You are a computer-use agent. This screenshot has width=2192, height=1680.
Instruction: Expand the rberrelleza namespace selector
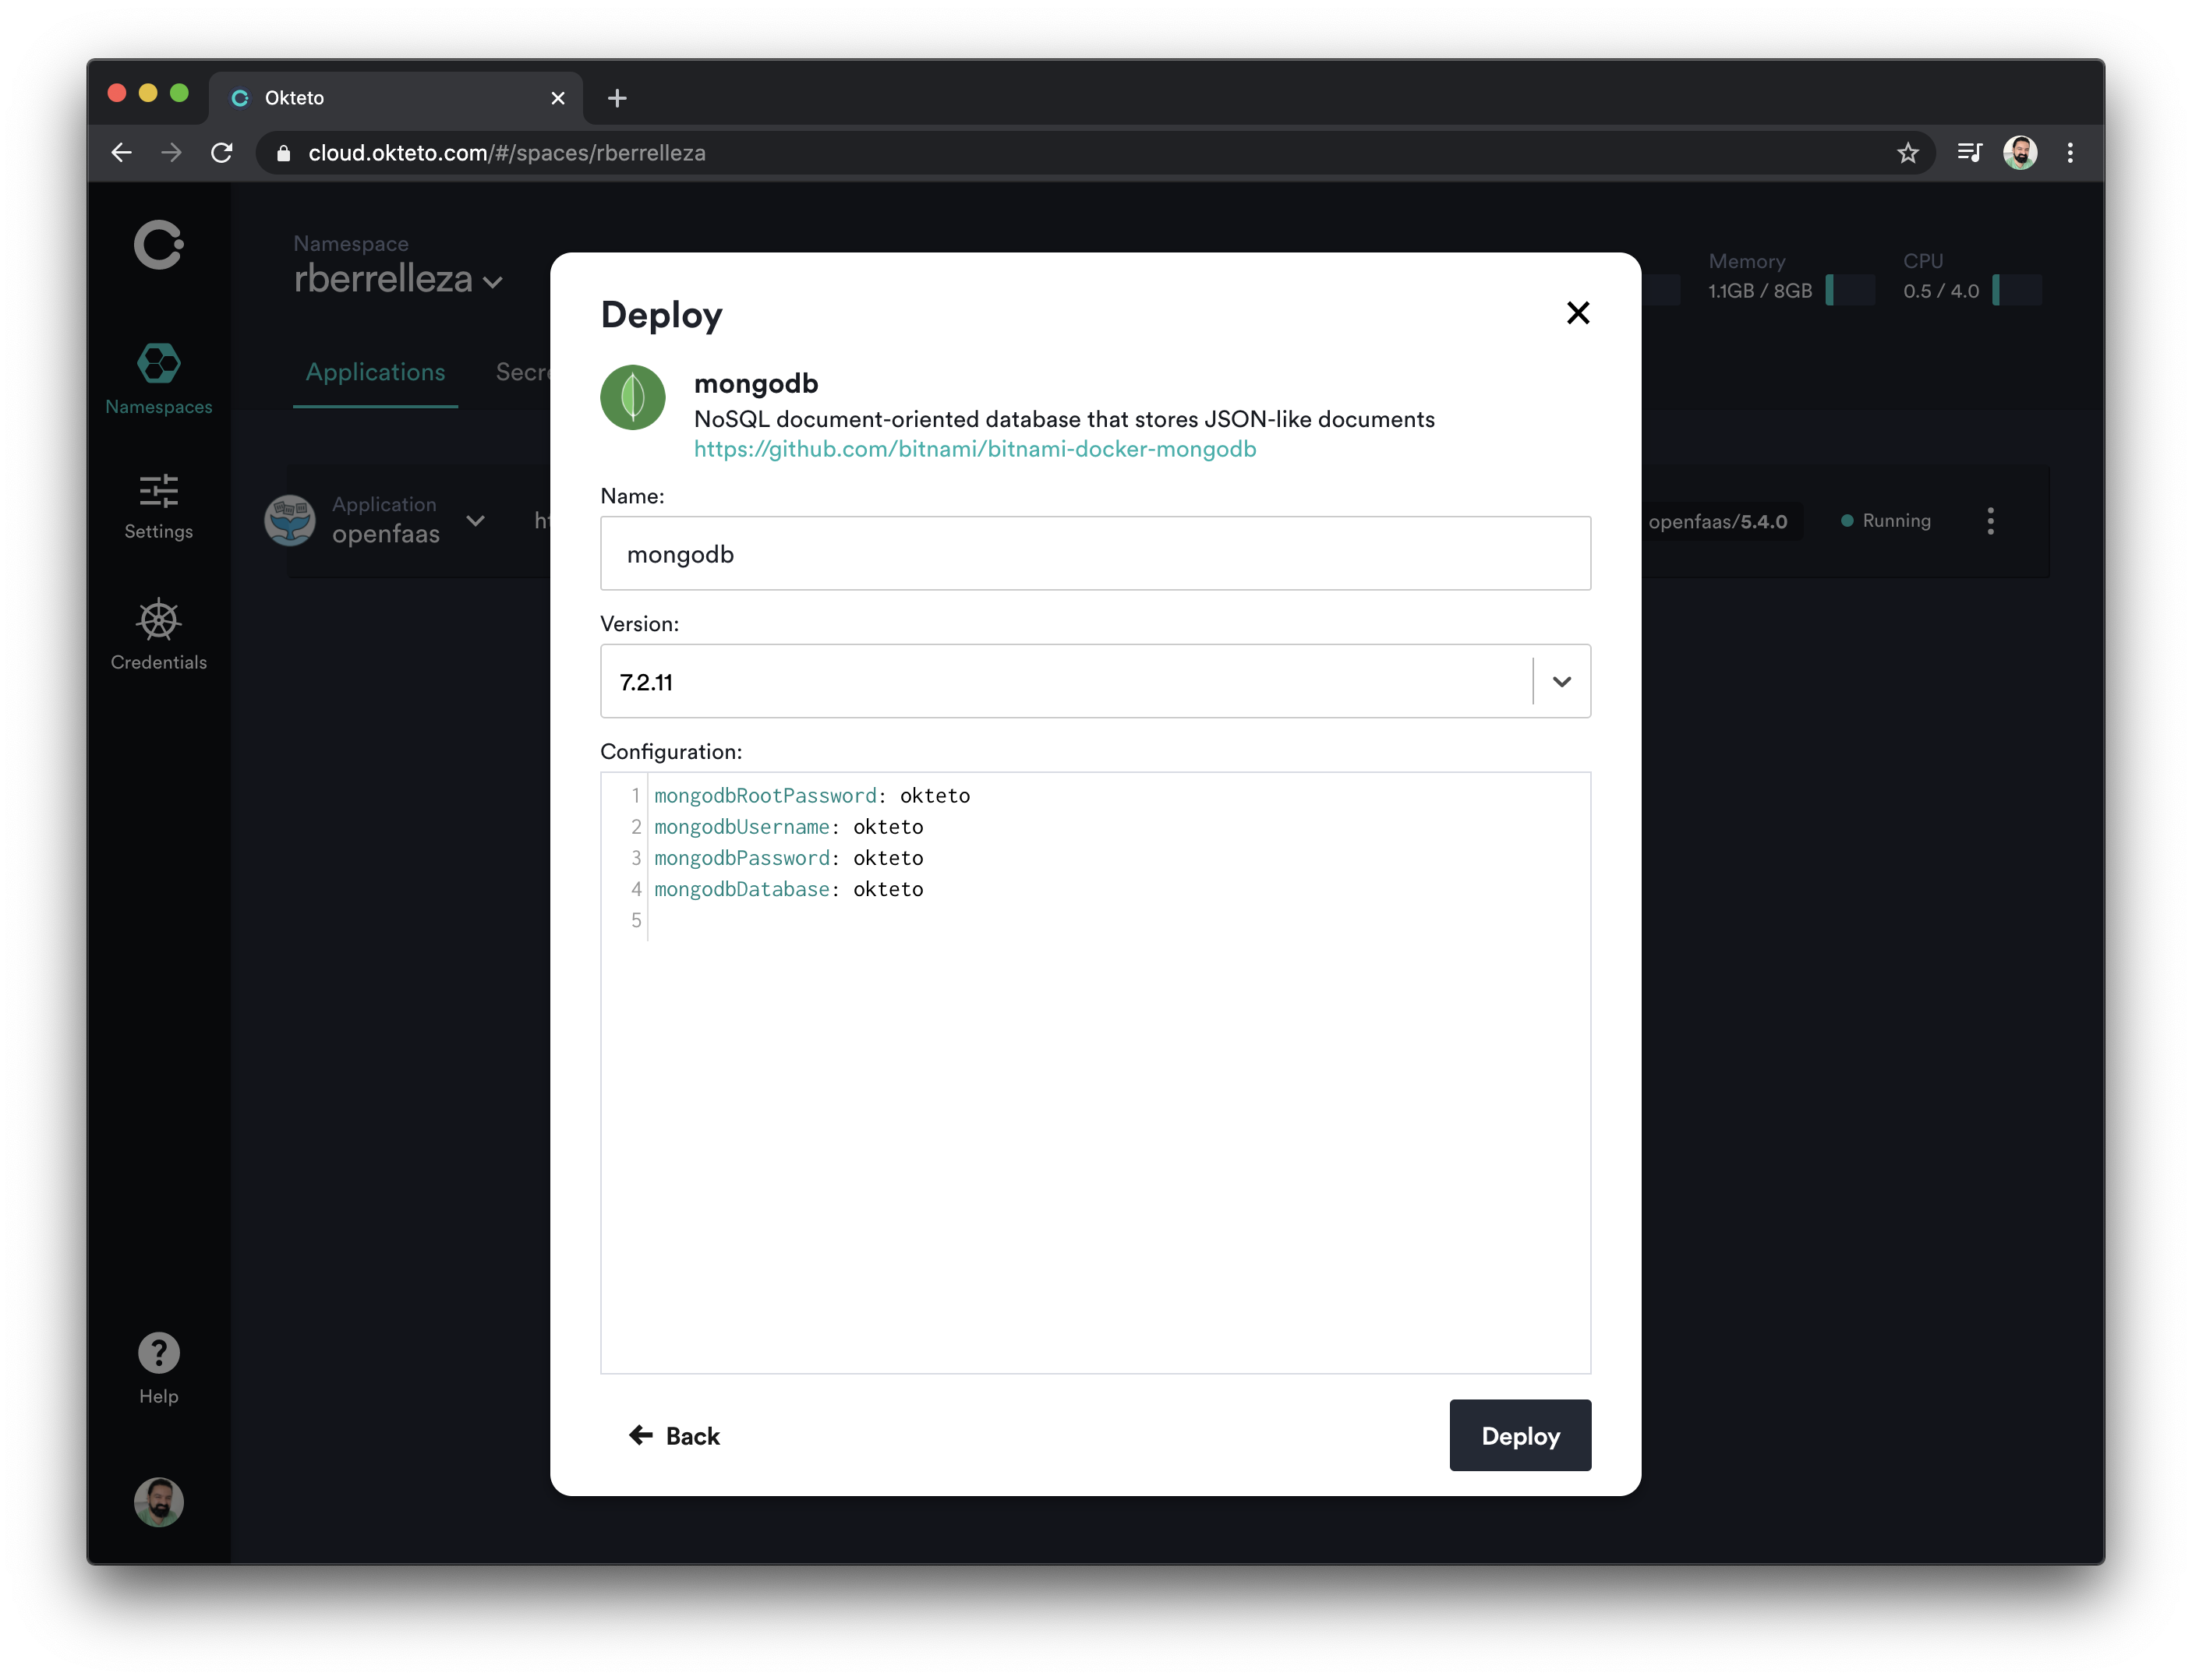click(x=493, y=282)
